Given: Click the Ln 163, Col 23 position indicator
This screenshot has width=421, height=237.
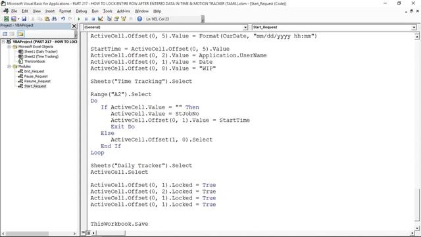Looking at the screenshot, I should coord(158,19).
